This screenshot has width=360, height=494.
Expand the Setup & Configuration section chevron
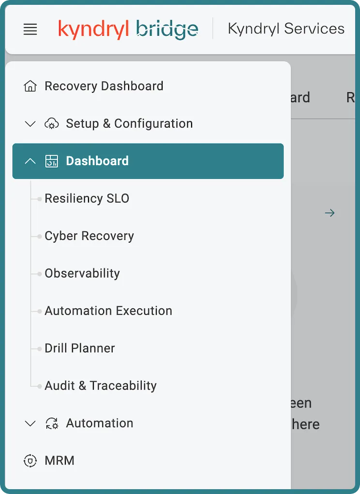(30, 124)
